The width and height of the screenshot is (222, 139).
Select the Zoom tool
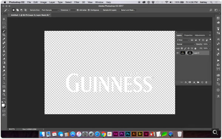point(4,95)
